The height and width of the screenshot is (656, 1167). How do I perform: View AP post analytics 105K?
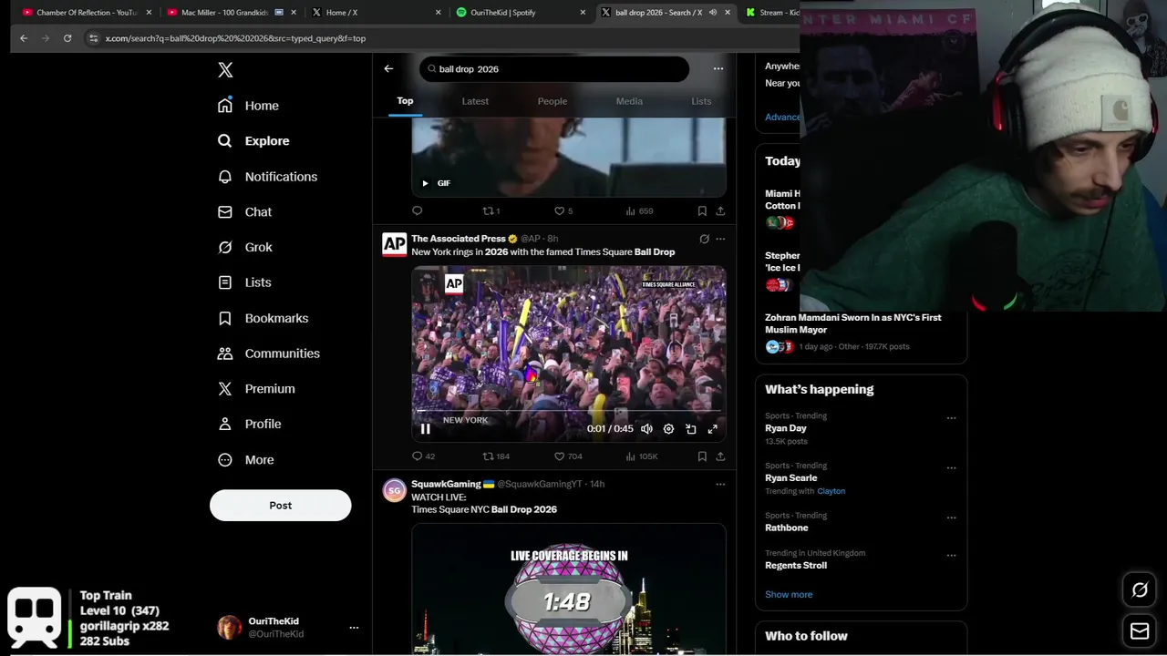pos(641,456)
